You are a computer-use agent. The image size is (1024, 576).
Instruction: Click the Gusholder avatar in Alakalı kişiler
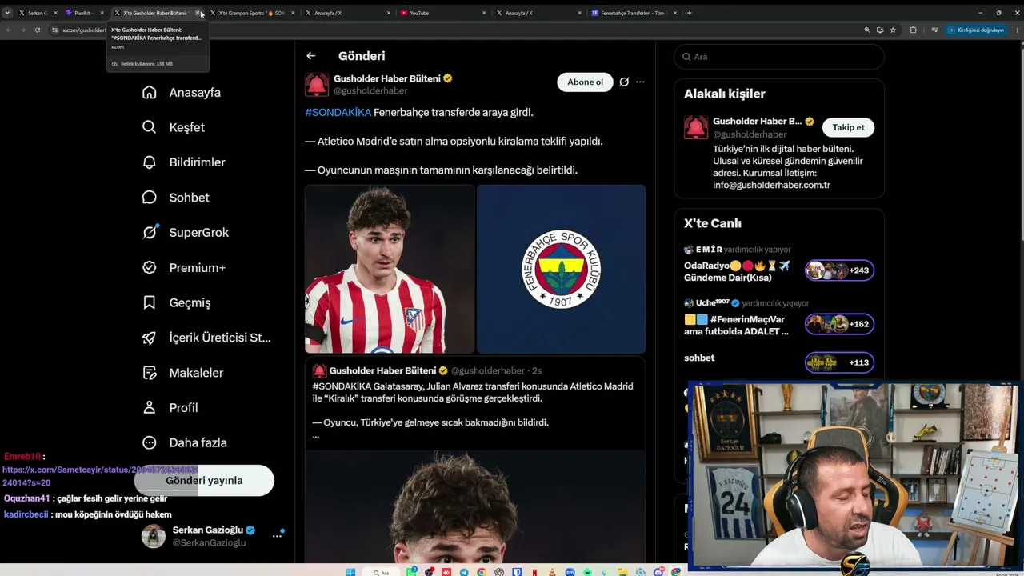point(696,128)
